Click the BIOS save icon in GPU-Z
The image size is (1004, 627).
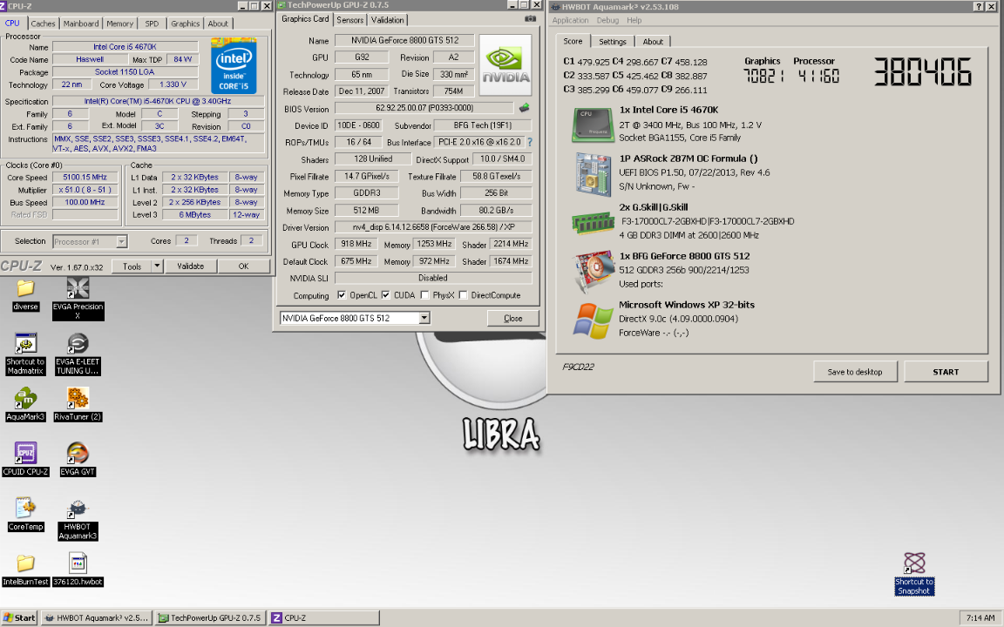pos(525,107)
